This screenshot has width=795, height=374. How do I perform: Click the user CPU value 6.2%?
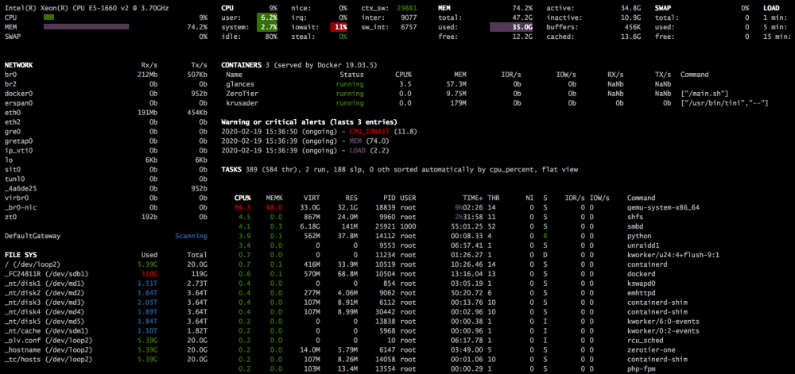267,17
